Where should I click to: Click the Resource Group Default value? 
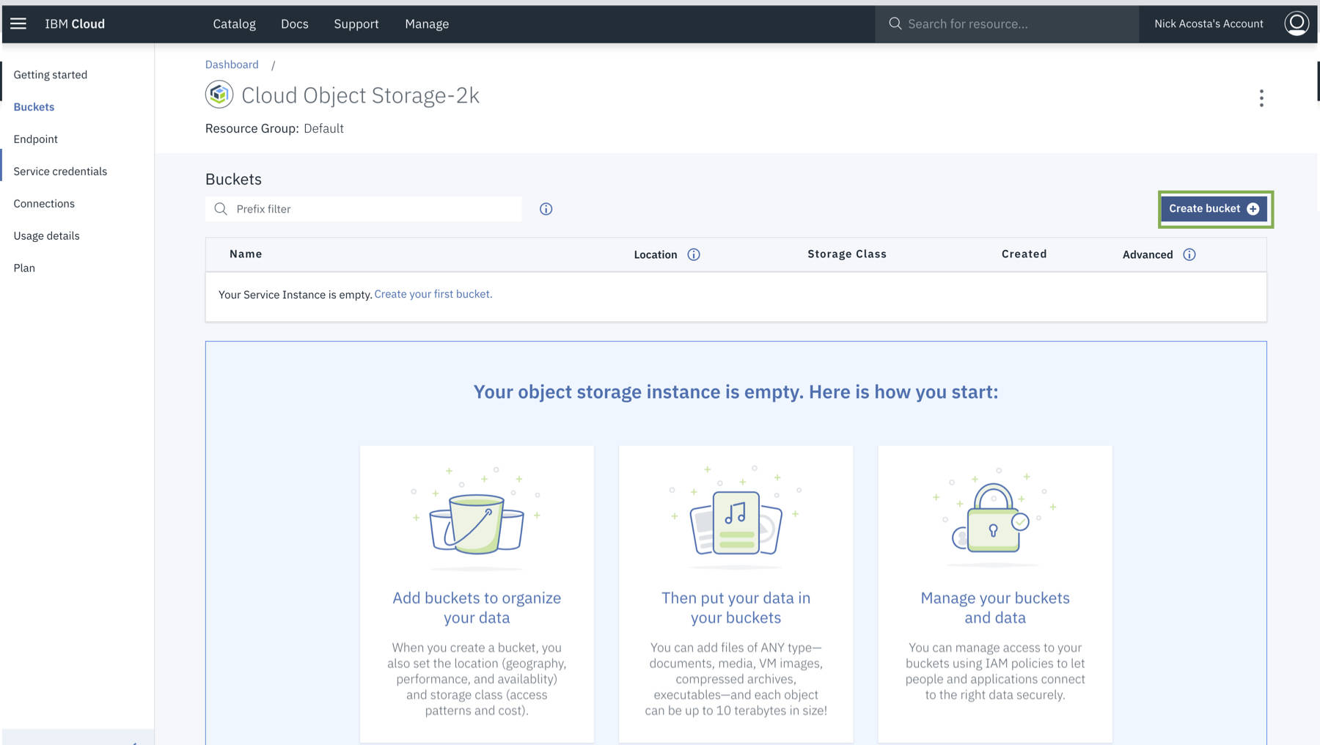pyautogui.click(x=323, y=128)
